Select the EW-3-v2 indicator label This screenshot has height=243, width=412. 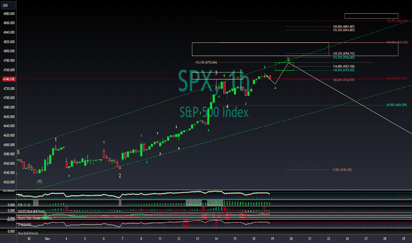[x=24, y=205]
